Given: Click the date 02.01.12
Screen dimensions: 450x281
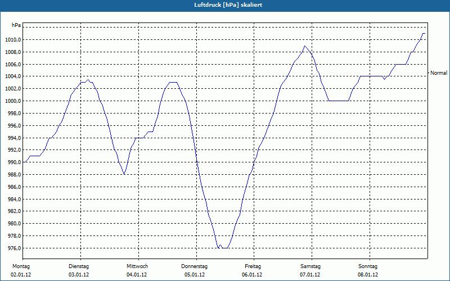Looking at the screenshot, I should tap(21, 275).
